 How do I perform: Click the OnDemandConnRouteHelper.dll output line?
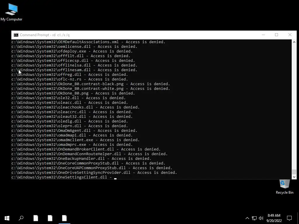pos(89,154)
